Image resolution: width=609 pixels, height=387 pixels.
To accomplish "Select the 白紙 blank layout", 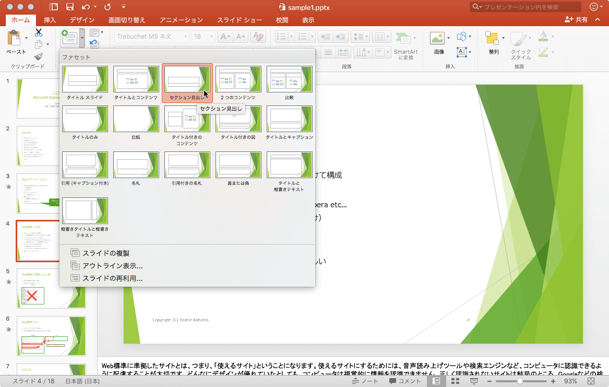I will pyautogui.click(x=136, y=123).
